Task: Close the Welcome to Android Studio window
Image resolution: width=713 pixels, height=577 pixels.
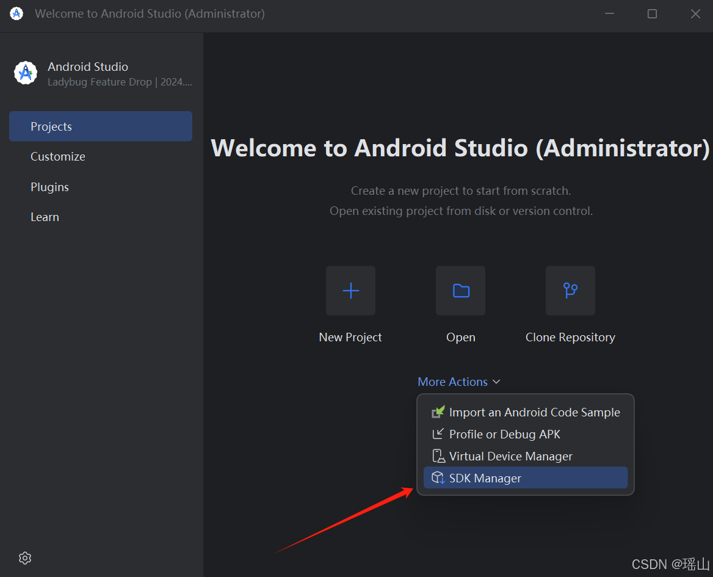Action: coord(695,13)
